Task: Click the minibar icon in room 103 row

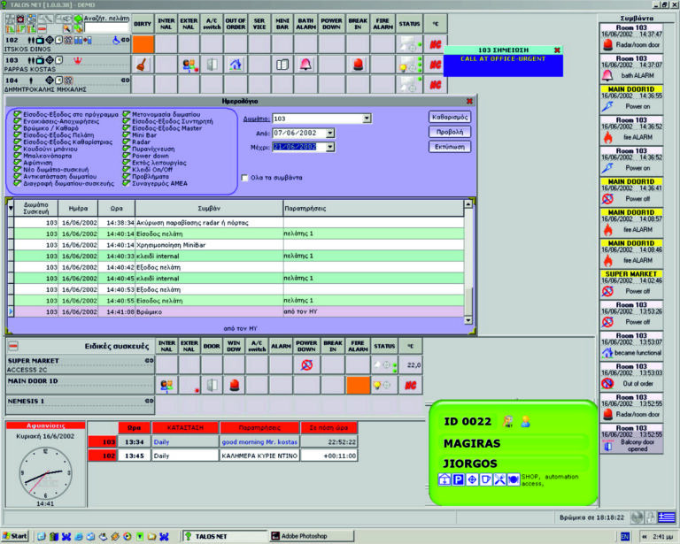Action: coord(282,65)
